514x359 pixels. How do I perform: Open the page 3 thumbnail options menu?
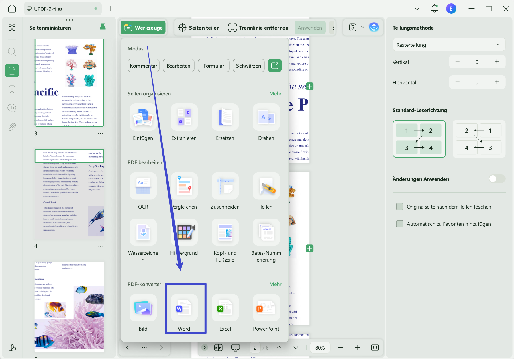point(100,133)
